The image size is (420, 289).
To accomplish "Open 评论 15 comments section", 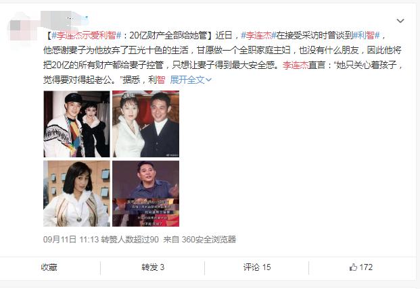I will pyautogui.click(x=257, y=267).
